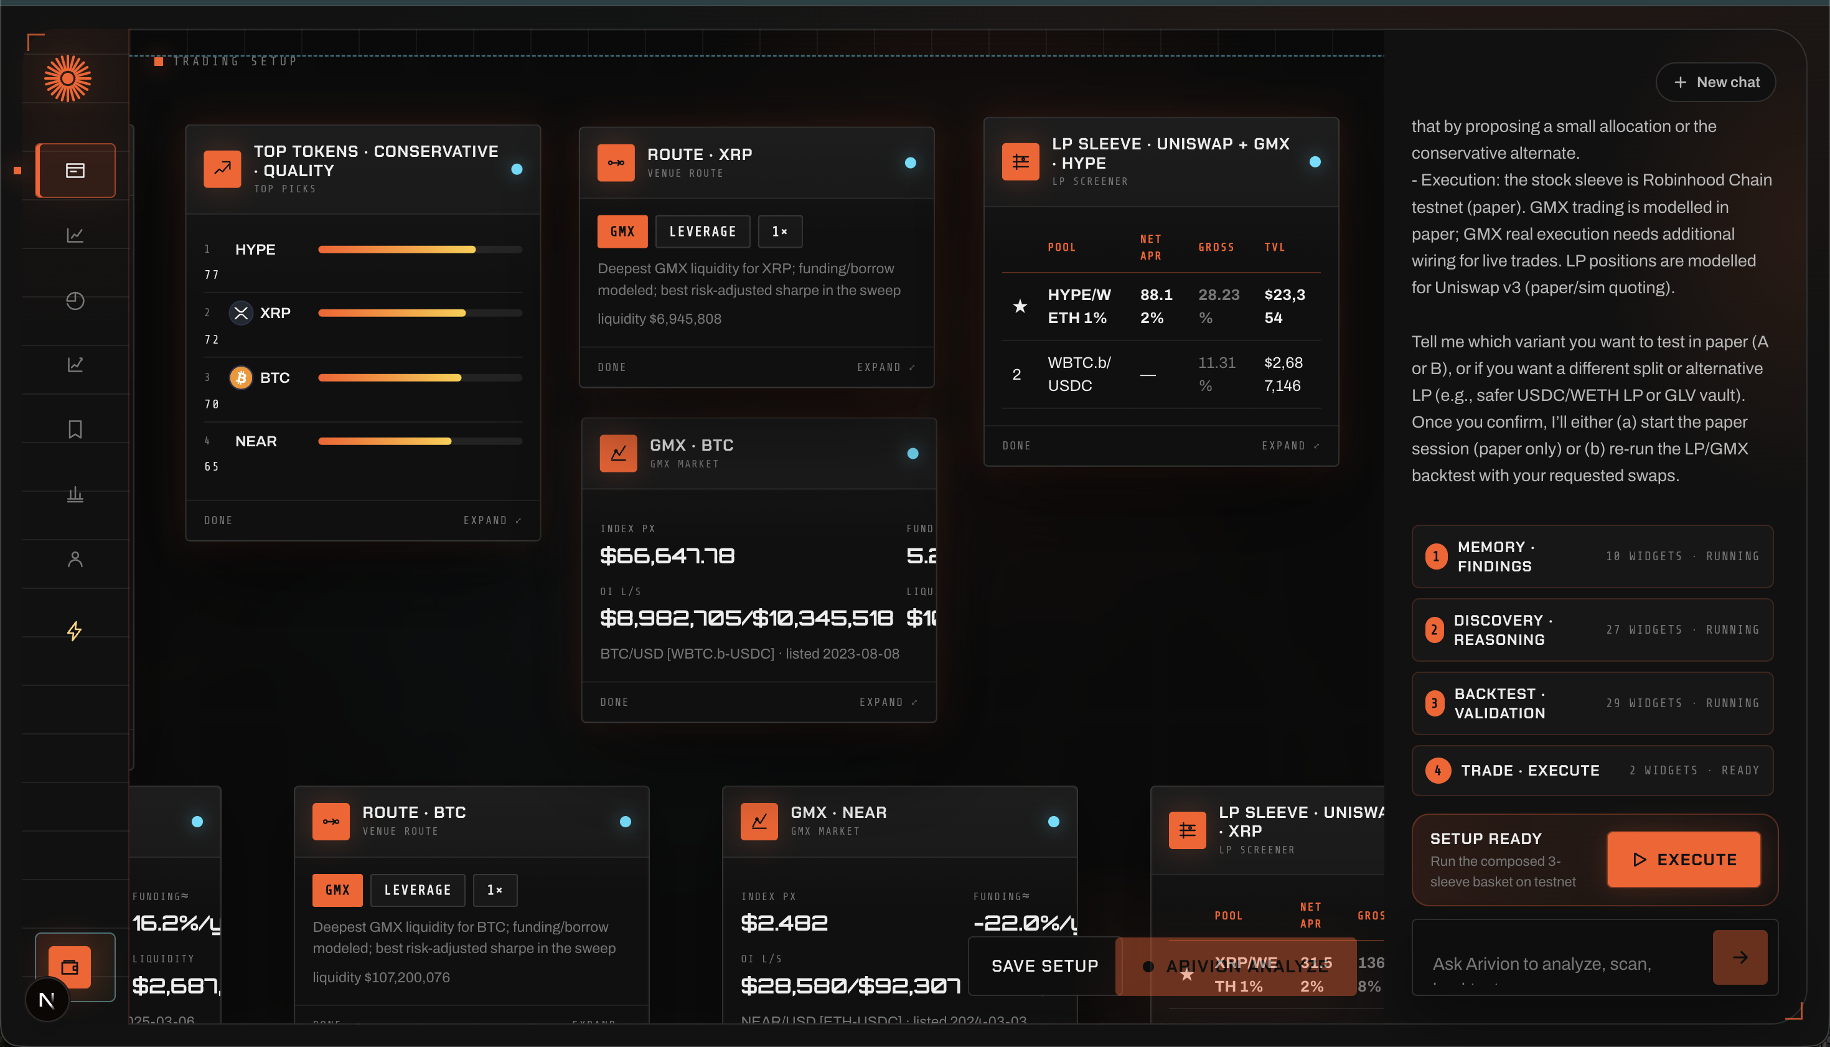The width and height of the screenshot is (1830, 1047).
Task: Open the pie chart sidebar icon
Action: [x=75, y=301]
